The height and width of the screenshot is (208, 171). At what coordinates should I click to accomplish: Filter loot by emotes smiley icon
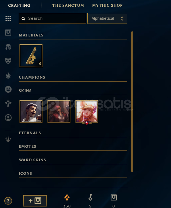tap(8, 89)
